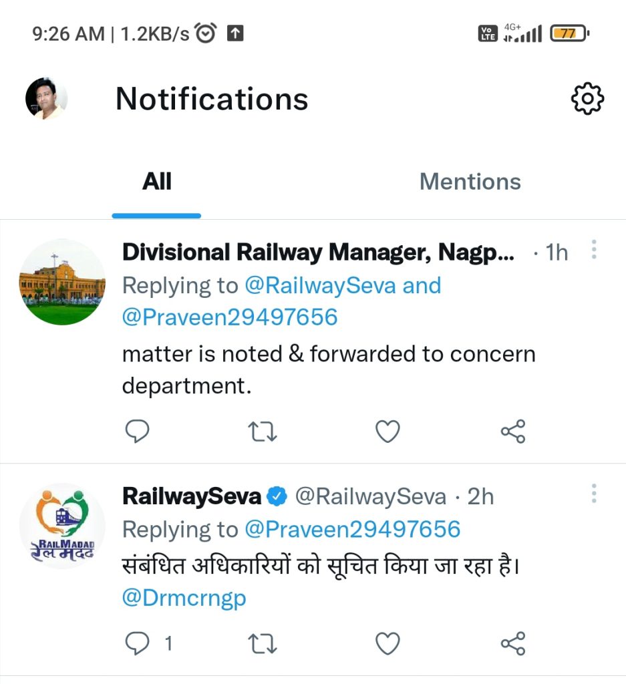
Task: Tap the battery indicator in status bar
Action: coord(569,33)
